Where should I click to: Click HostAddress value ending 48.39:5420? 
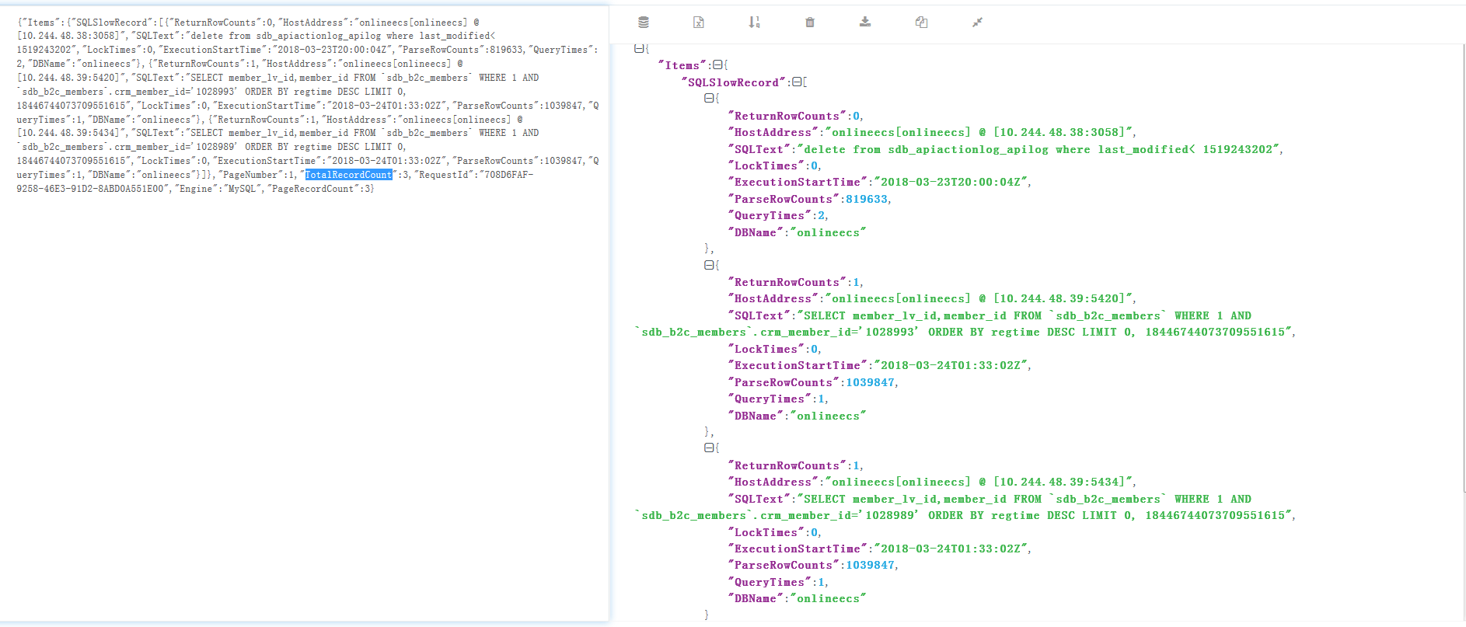[x=979, y=298]
